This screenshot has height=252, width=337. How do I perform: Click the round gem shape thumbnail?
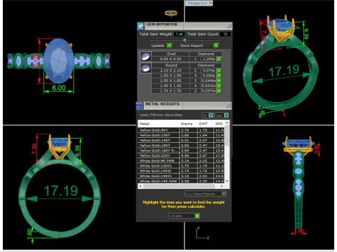[x=145, y=68]
